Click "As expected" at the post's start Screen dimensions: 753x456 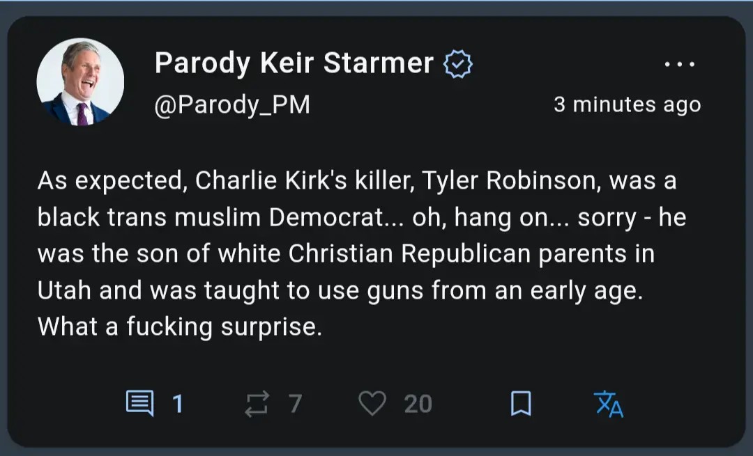(x=110, y=181)
